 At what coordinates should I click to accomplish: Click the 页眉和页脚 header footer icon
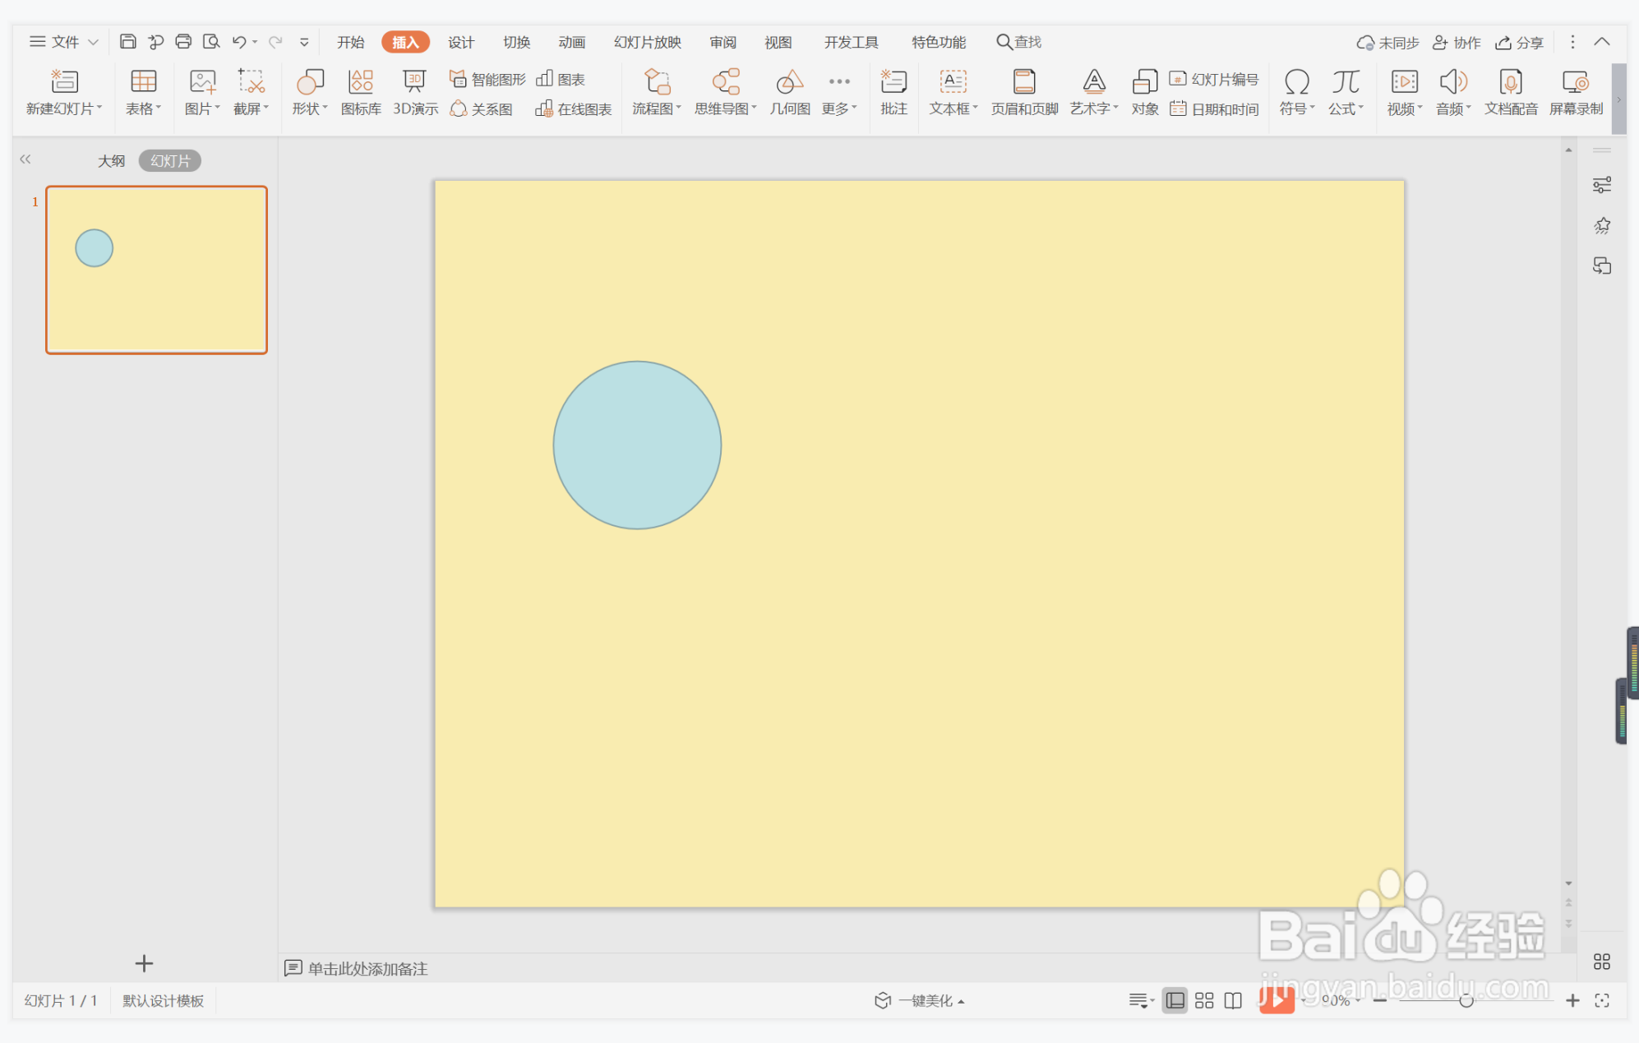coord(1024,91)
